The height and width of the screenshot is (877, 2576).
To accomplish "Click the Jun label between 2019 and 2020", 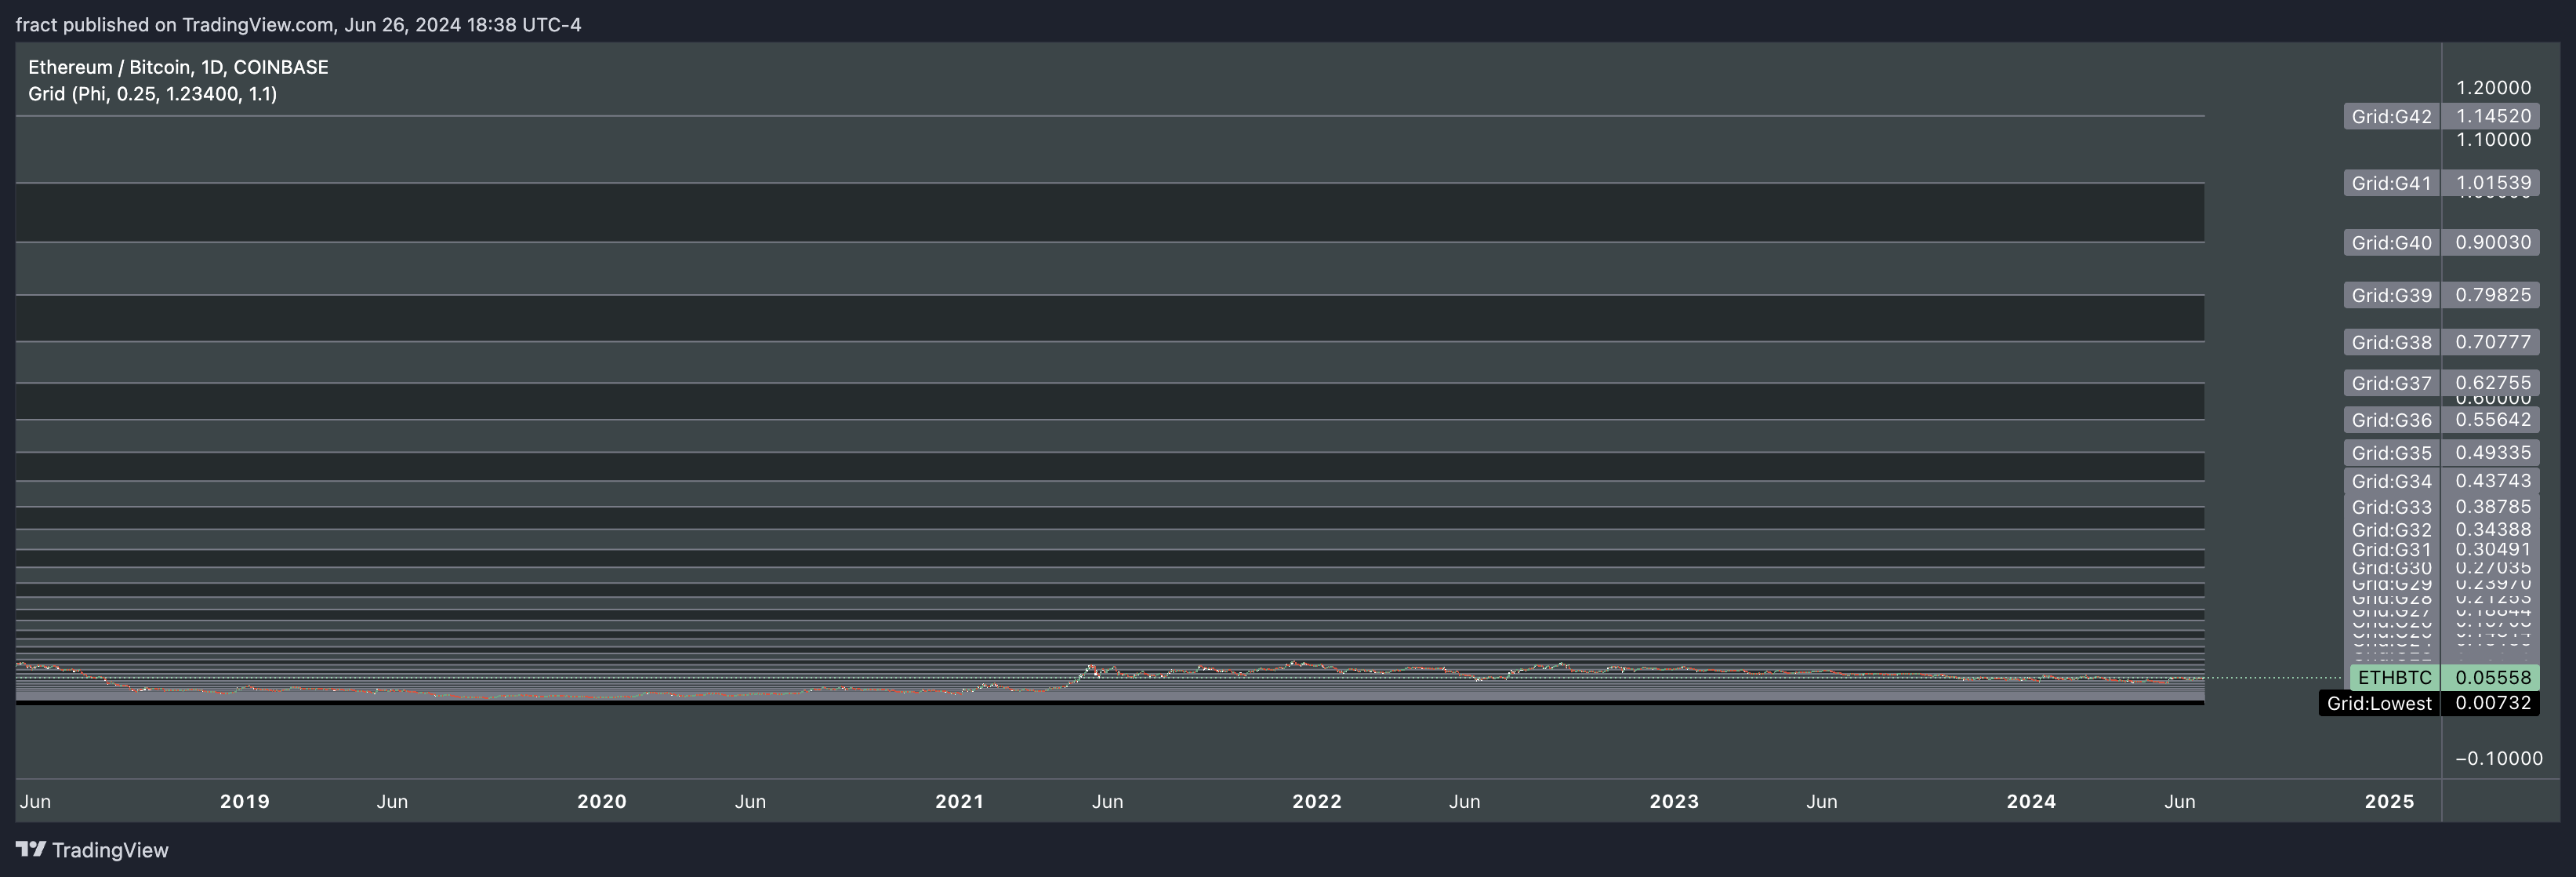I will click(x=392, y=801).
